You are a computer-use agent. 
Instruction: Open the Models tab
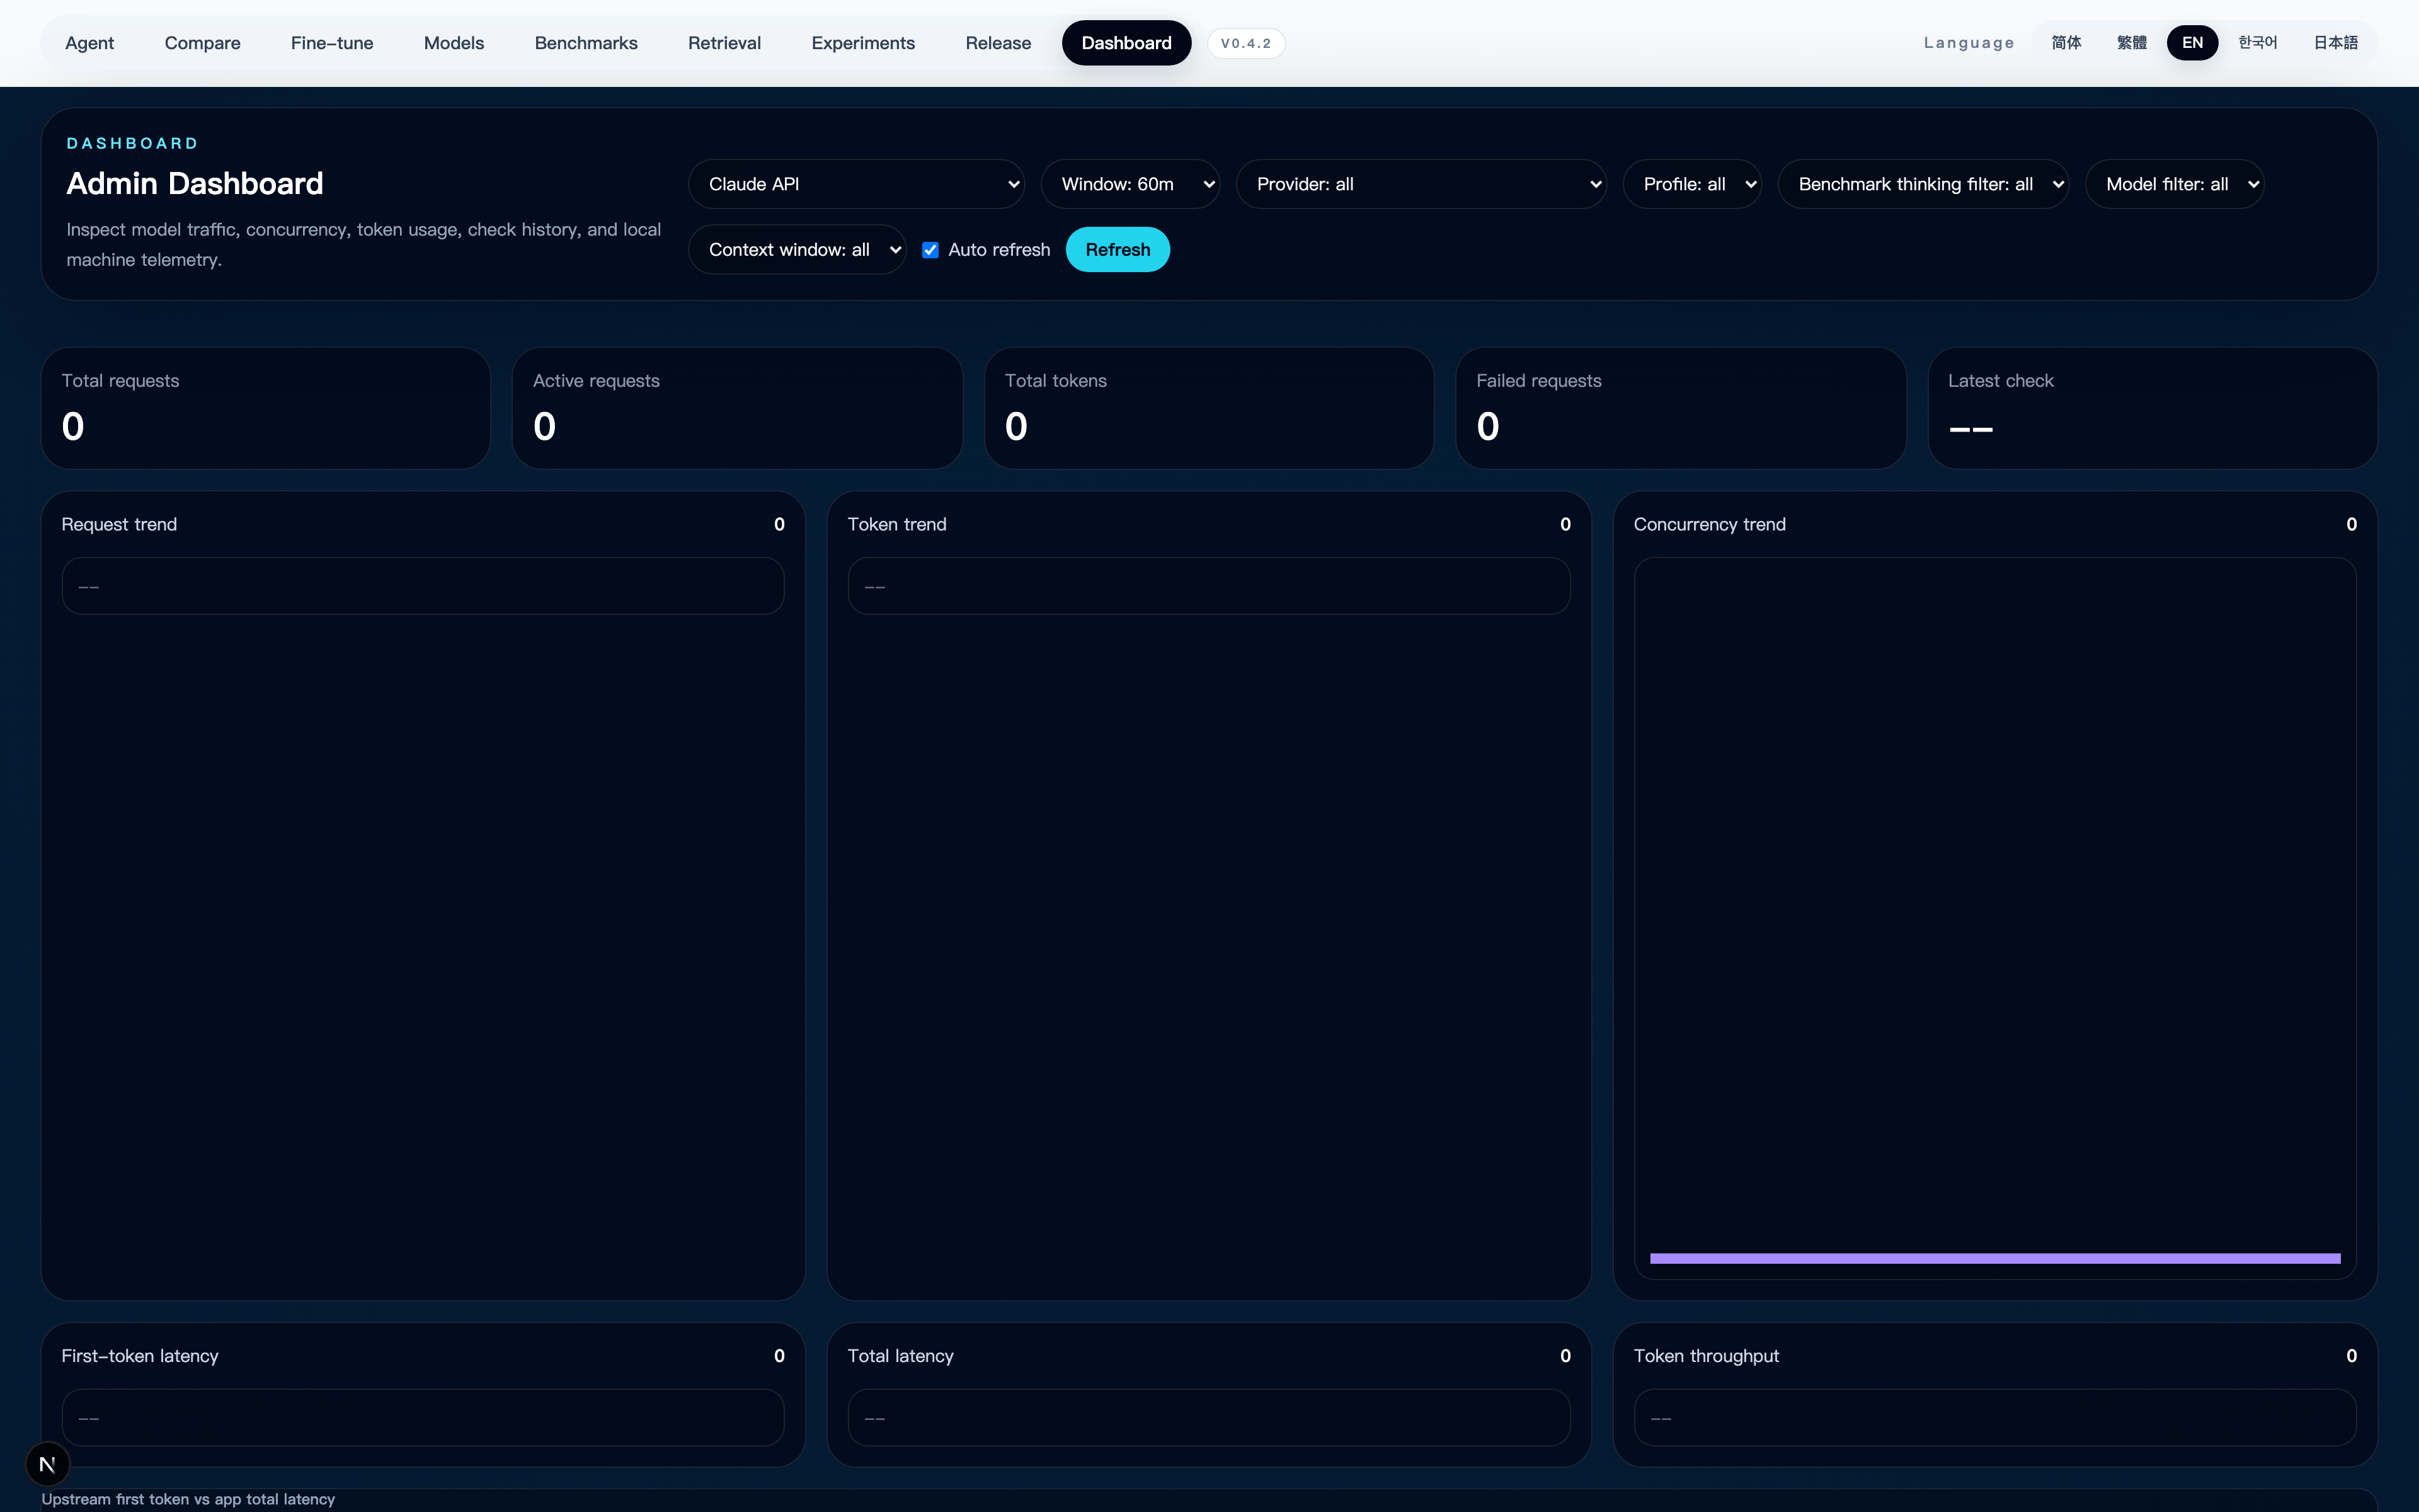coord(454,43)
